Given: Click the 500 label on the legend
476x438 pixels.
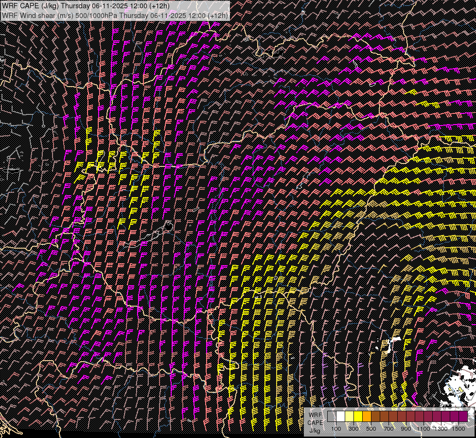Looking at the screenshot, I should tap(371, 428).
